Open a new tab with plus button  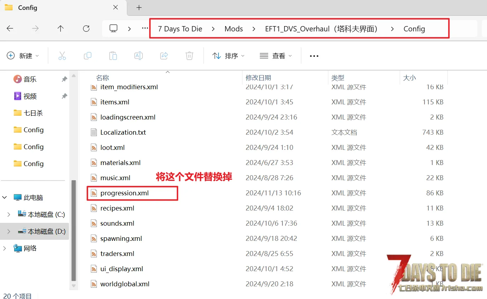point(139,7)
